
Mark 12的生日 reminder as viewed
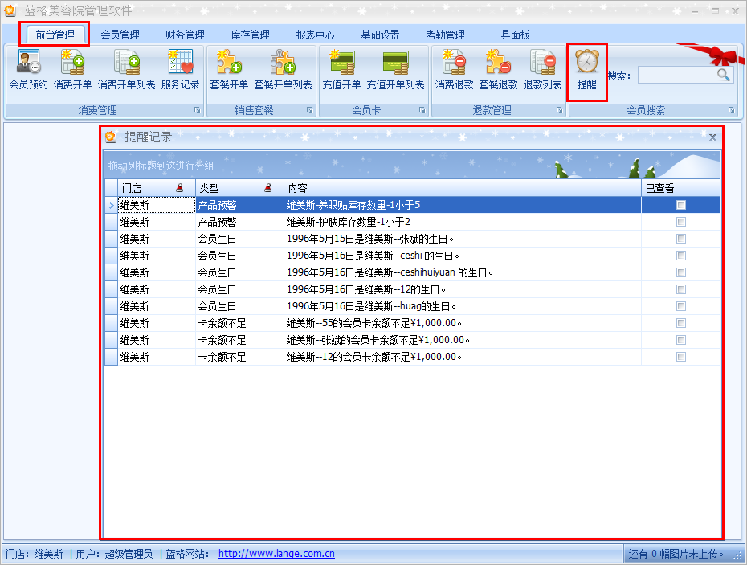pyautogui.click(x=681, y=289)
